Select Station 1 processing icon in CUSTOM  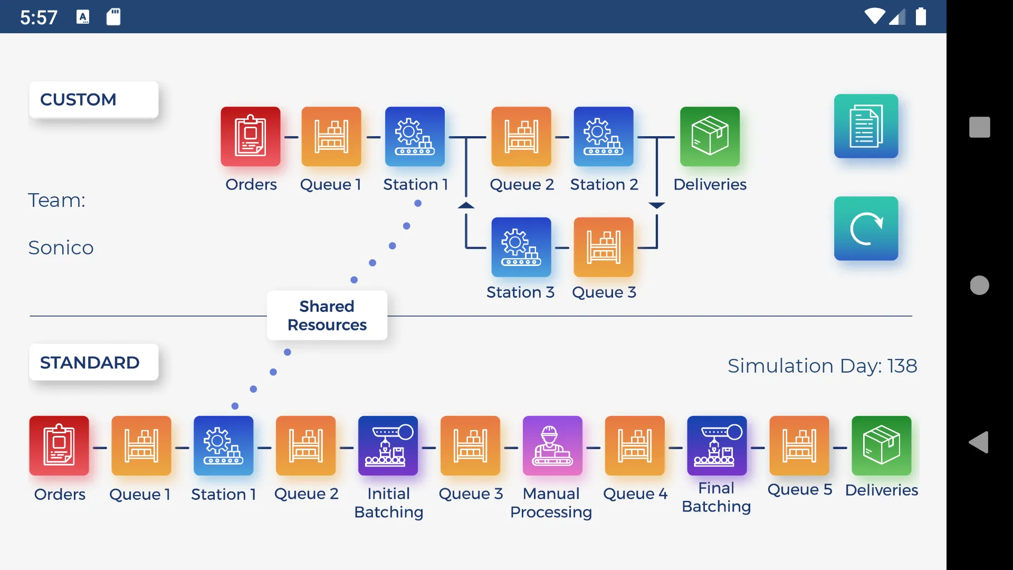tap(415, 137)
